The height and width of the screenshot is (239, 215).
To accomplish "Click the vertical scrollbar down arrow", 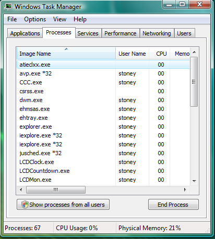I will (194, 181).
